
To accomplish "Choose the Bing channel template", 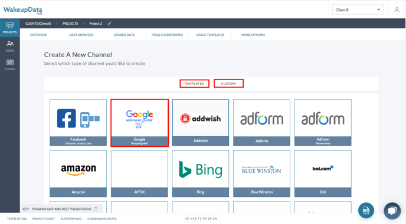I will coord(201,174).
